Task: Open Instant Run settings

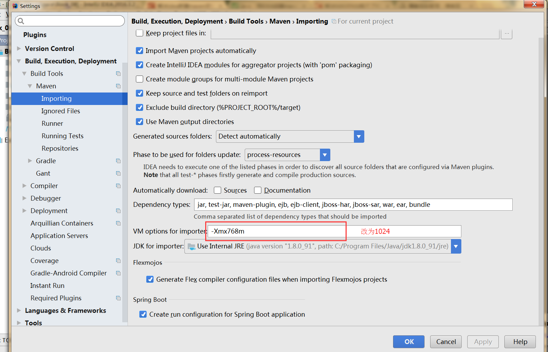Action: [47, 285]
